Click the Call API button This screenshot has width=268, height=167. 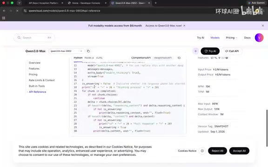tap(232, 51)
